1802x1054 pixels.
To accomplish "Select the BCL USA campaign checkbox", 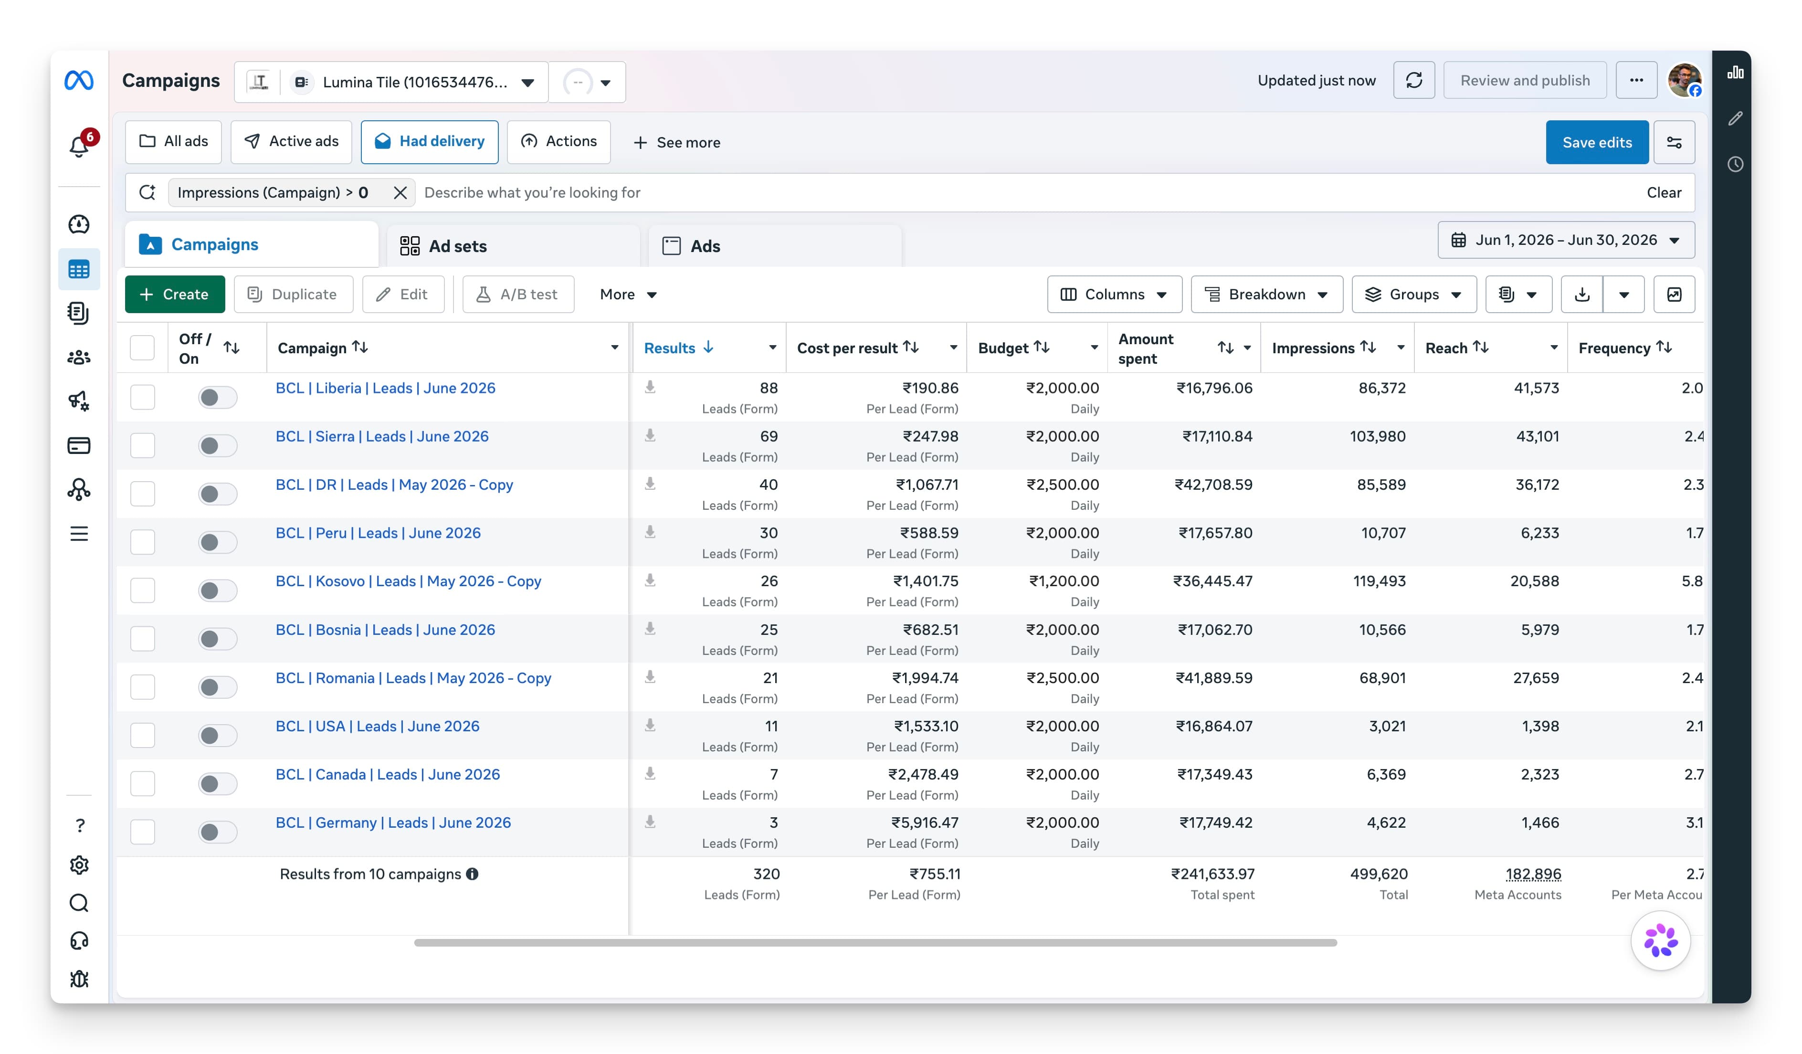I will (142, 735).
